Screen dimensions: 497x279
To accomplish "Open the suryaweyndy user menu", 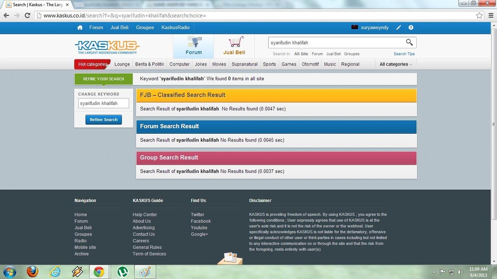I will click(x=370, y=28).
